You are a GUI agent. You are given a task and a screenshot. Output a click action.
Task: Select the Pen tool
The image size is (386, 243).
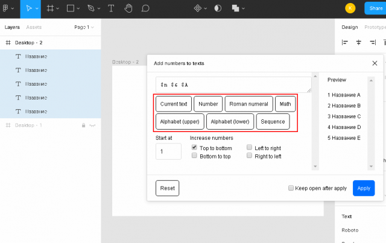click(x=90, y=8)
